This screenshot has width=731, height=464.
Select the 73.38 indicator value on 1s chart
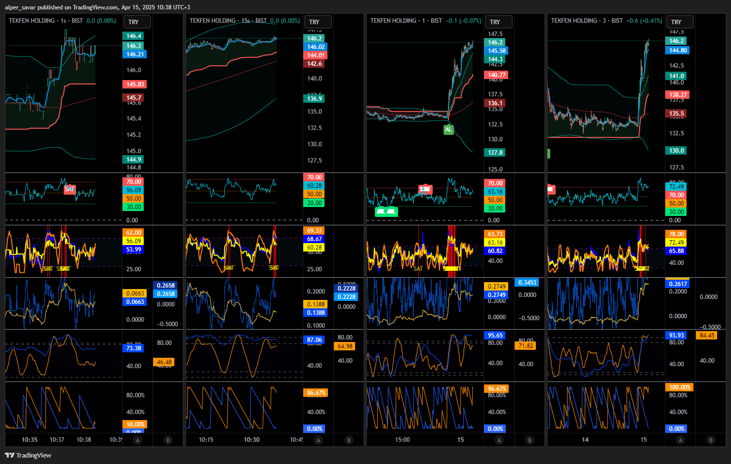click(133, 348)
